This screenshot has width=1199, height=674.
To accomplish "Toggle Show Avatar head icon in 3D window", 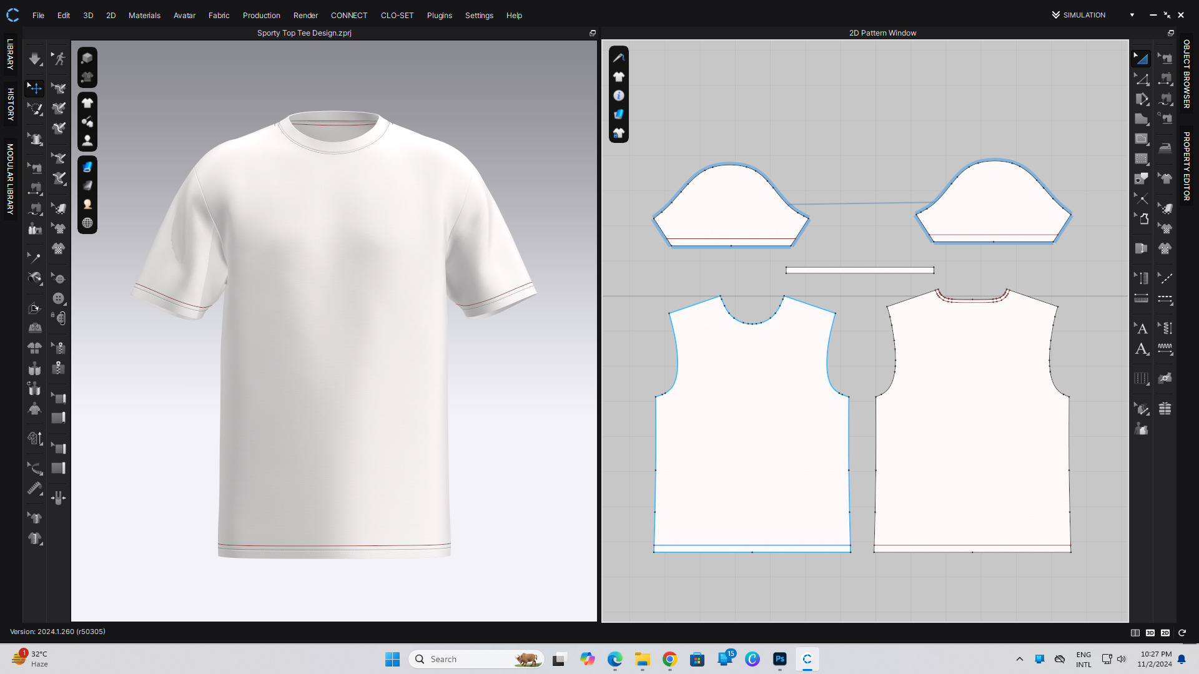I will [87, 141].
